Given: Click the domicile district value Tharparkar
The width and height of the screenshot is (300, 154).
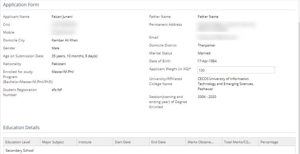Looking at the screenshot, I should tap(207, 45).
